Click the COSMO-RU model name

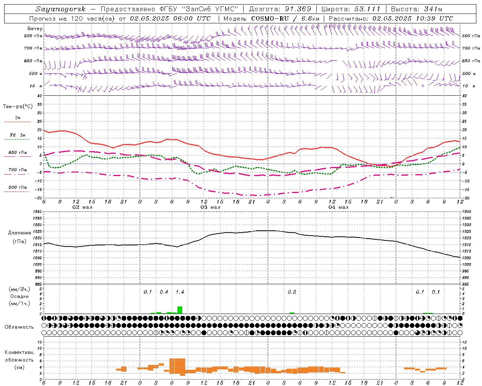tap(270, 18)
